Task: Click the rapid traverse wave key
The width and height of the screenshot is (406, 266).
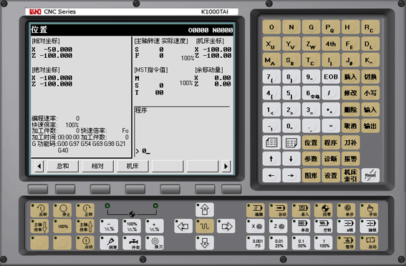Action: click(x=205, y=226)
